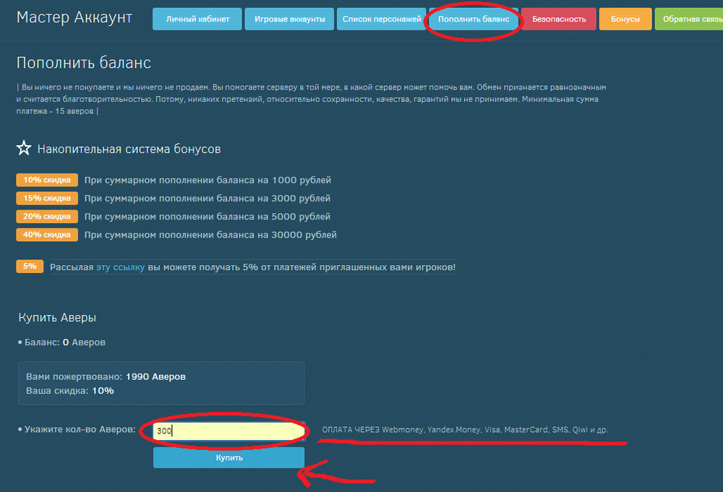Click the 20% скидка badge
This screenshot has height=492, width=723.
click(x=47, y=217)
